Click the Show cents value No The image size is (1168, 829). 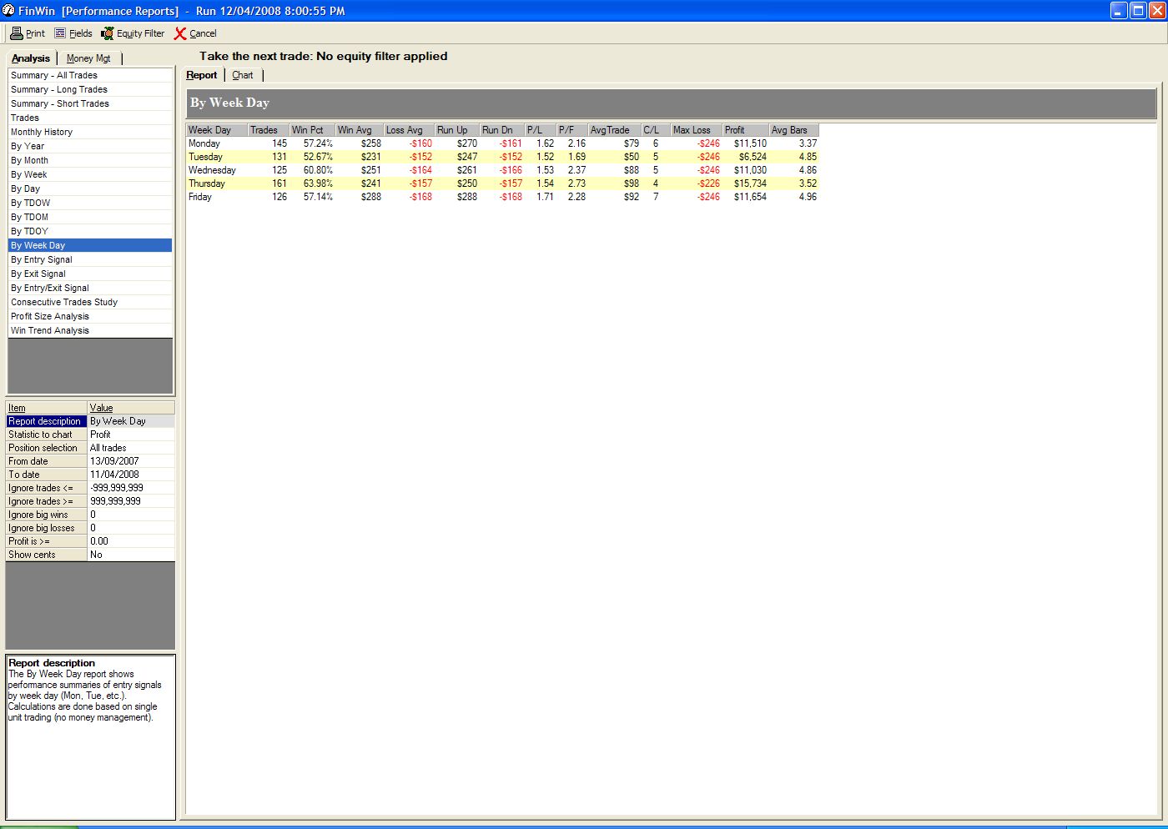pyautogui.click(x=131, y=555)
